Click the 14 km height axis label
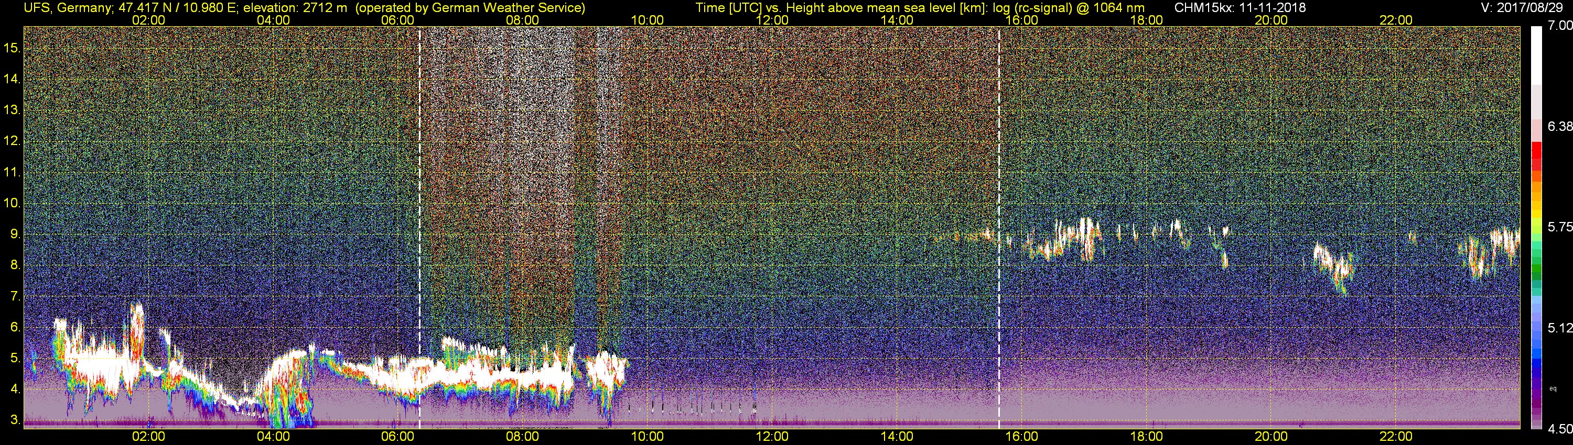 [12, 79]
